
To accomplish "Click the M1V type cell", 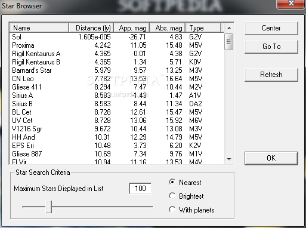I will pyautogui.click(x=196, y=154).
